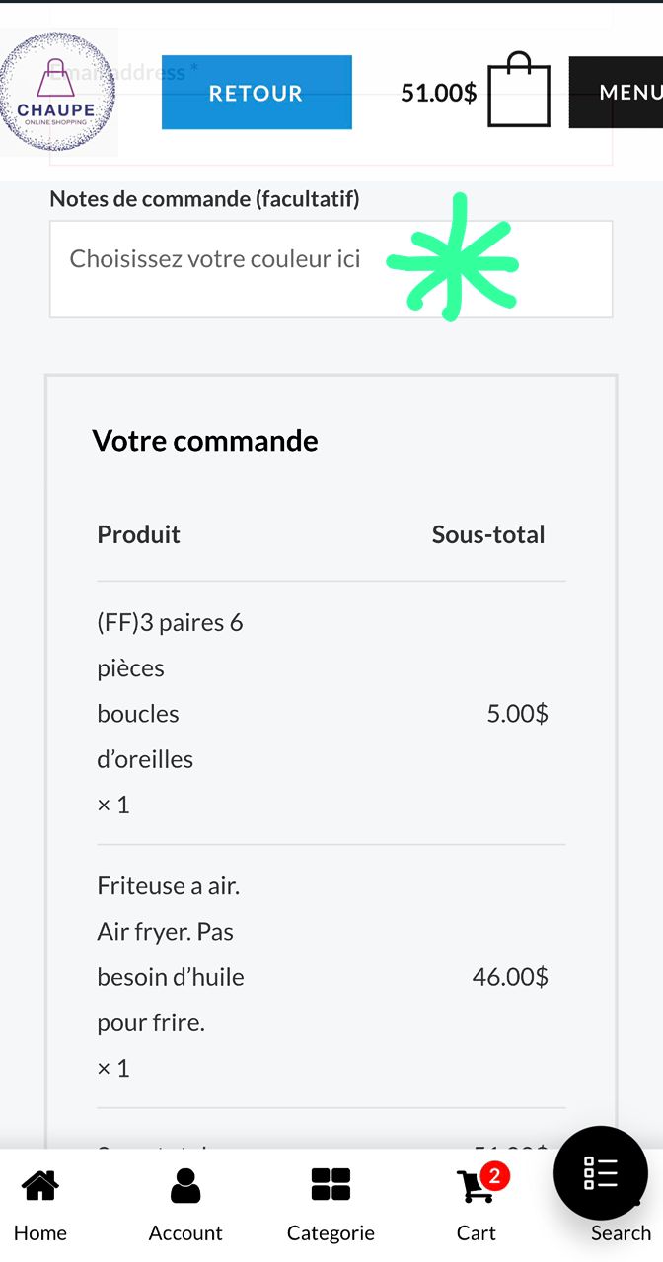Image resolution: width=663 pixels, height=1262 pixels.
Task: Tap the red cart badge showing 2
Action: point(494,1175)
